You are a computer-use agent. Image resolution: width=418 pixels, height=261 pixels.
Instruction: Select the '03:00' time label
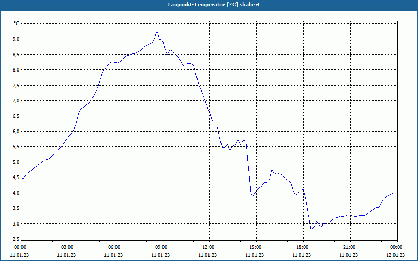click(67, 247)
